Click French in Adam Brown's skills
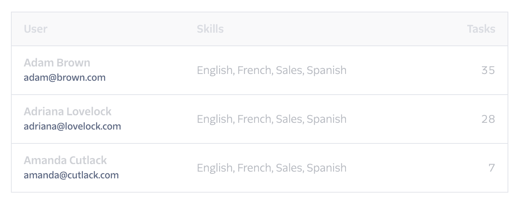 (x=254, y=70)
